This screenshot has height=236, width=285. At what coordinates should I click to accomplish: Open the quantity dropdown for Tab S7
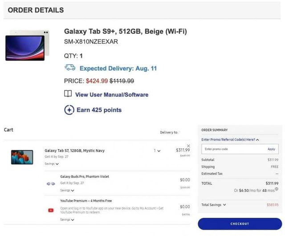coord(157,151)
